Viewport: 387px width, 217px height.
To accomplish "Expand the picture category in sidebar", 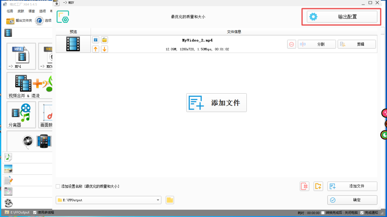I will point(8,169).
